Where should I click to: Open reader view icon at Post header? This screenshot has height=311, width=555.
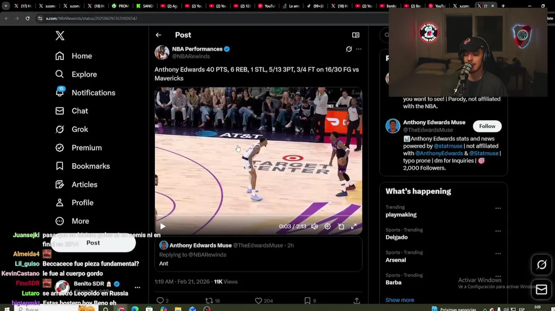pyautogui.click(x=356, y=35)
